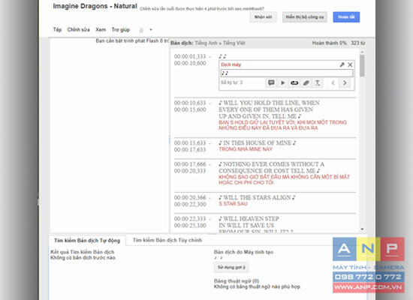The height and width of the screenshot is (300, 413).
Task: Click timestamp 00:00:22,333
Action: coord(190,219)
